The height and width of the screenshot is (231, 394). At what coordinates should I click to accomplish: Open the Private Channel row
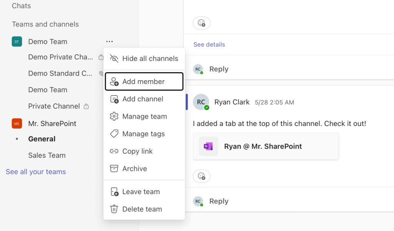[x=54, y=106]
